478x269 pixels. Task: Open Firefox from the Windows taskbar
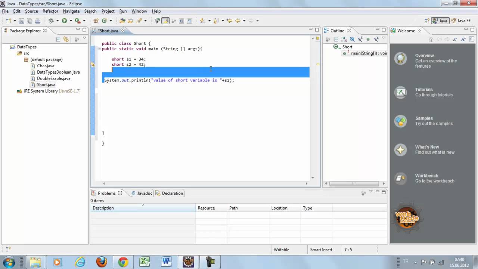click(x=102, y=262)
